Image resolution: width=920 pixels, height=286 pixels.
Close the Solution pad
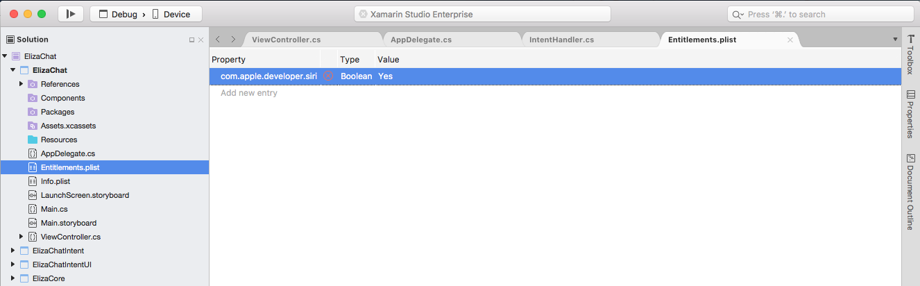[201, 40]
